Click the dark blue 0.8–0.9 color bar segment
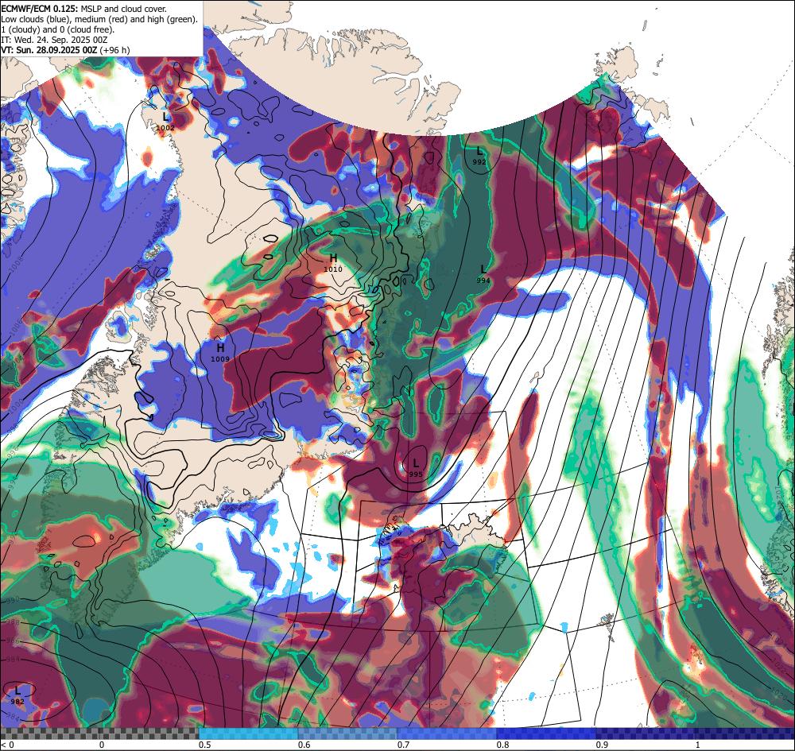The width and height of the screenshot is (795, 751). [547, 734]
